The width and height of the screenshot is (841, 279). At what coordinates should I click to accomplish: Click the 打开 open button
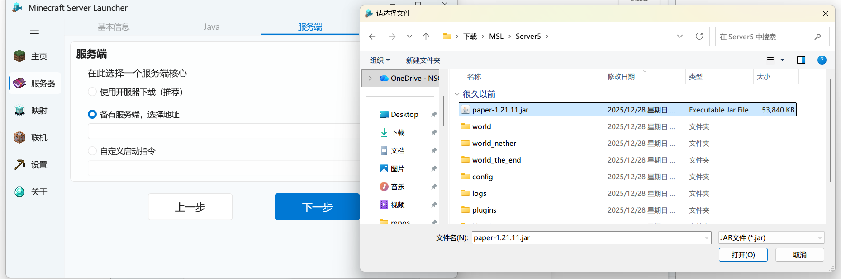(743, 255)
